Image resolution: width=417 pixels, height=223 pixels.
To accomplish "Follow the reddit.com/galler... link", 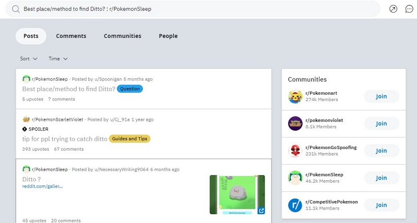I will 43,187.
